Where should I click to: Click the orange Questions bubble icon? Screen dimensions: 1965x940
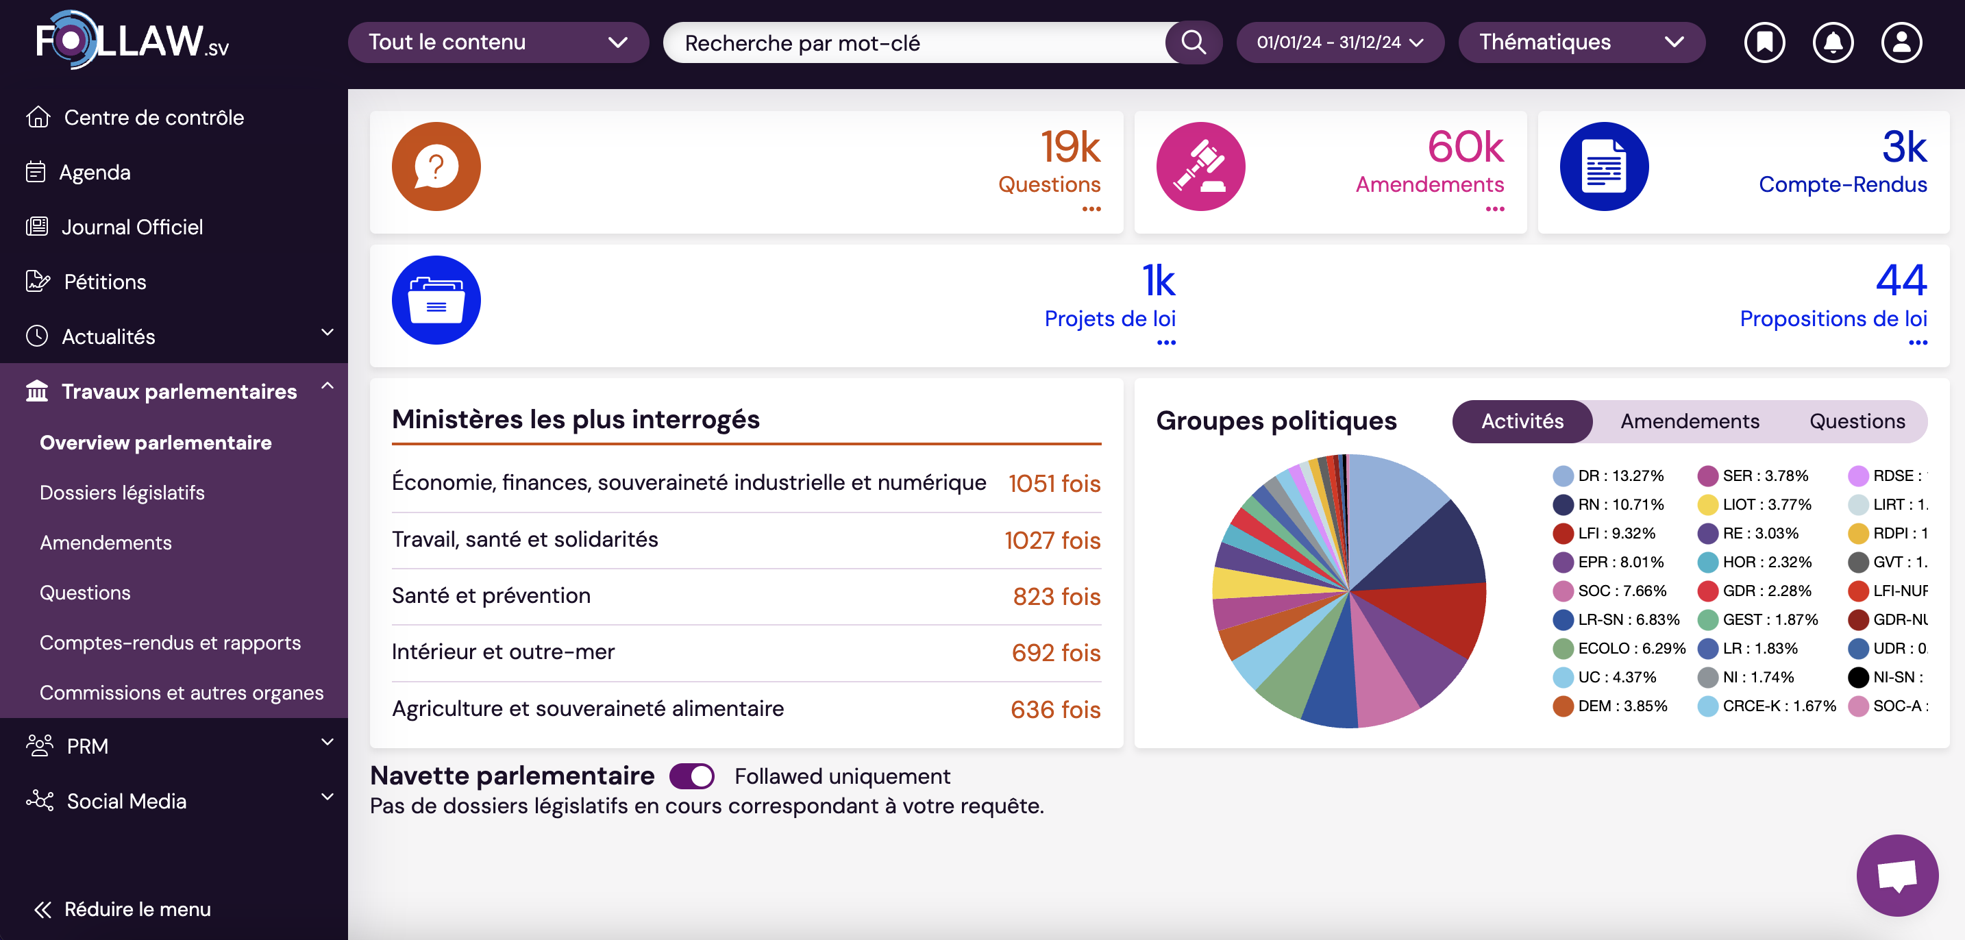tap(436, 166)
